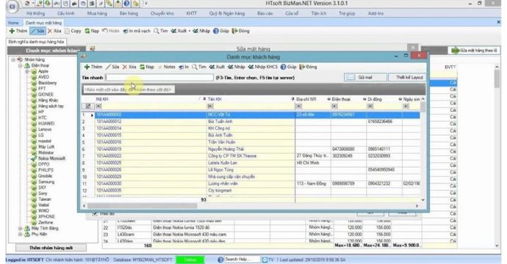Screen dimensions: 507x264
Task: Open filter box under Mã KH column
Action: [x=98, y=106]
